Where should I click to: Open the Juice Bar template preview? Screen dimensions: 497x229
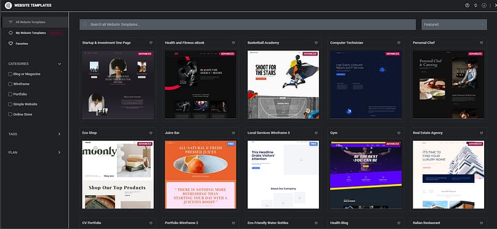point(201,175)
